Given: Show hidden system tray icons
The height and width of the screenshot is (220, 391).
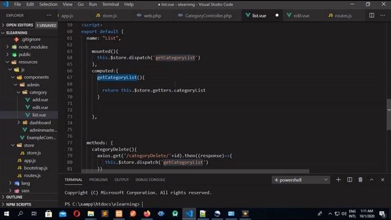Looking at the screenshot, I should point(330,214).
